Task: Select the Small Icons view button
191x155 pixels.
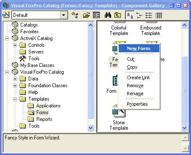Action: pyautogui.click(x=139, y=15)
